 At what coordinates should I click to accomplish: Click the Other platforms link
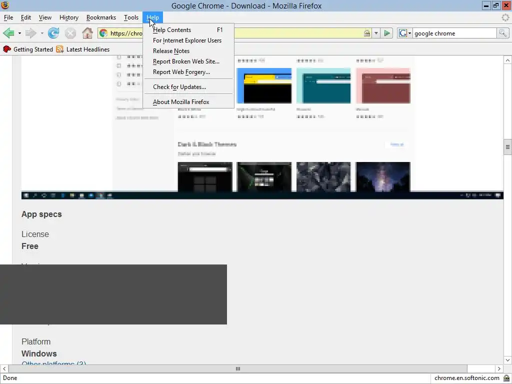(53, 363)
